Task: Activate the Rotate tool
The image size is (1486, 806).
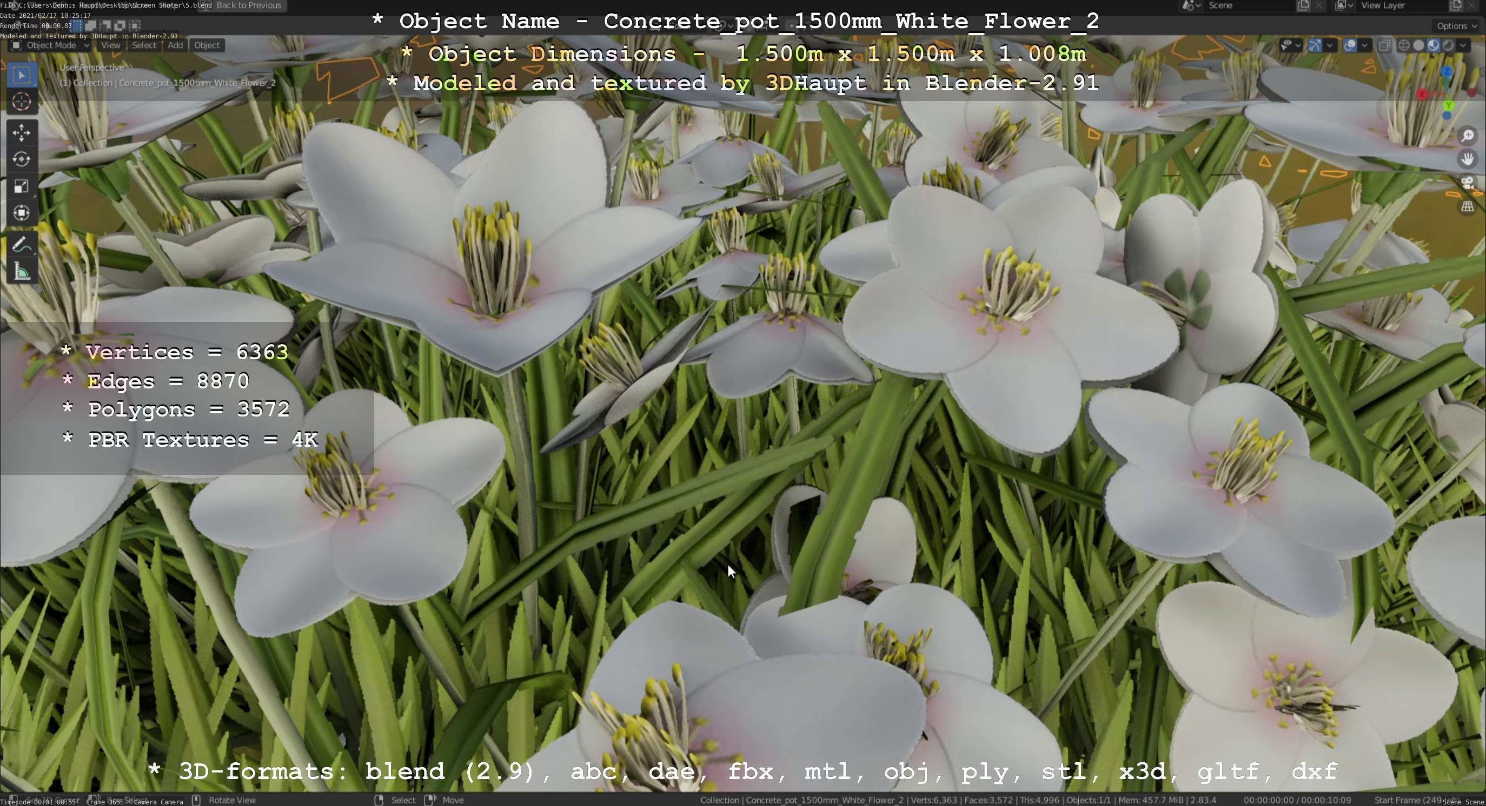Action: tap(21, 159)
